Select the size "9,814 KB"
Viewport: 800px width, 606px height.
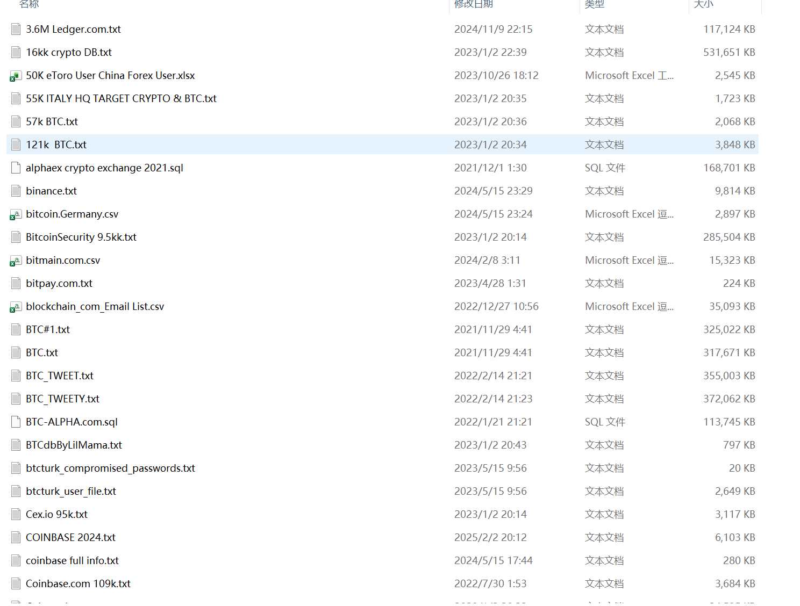(735, 191)
